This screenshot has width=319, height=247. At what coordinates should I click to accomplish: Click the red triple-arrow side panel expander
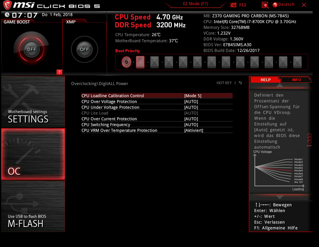point(309,146)
